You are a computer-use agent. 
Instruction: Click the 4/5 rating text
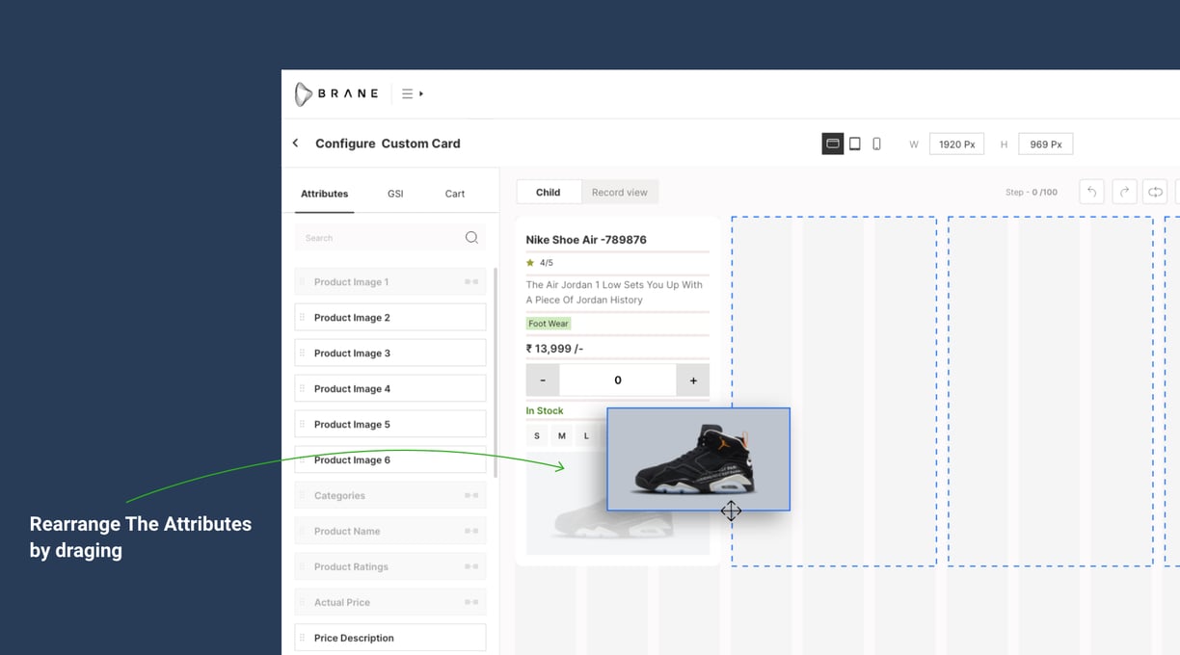point(547,262)
